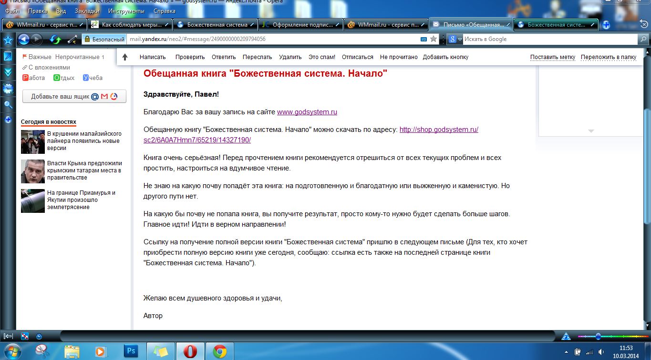This screenshot has width=651, height=360.
Task: Open the Downloads panel in the sidebar
Action: click(x=8, y=72)
